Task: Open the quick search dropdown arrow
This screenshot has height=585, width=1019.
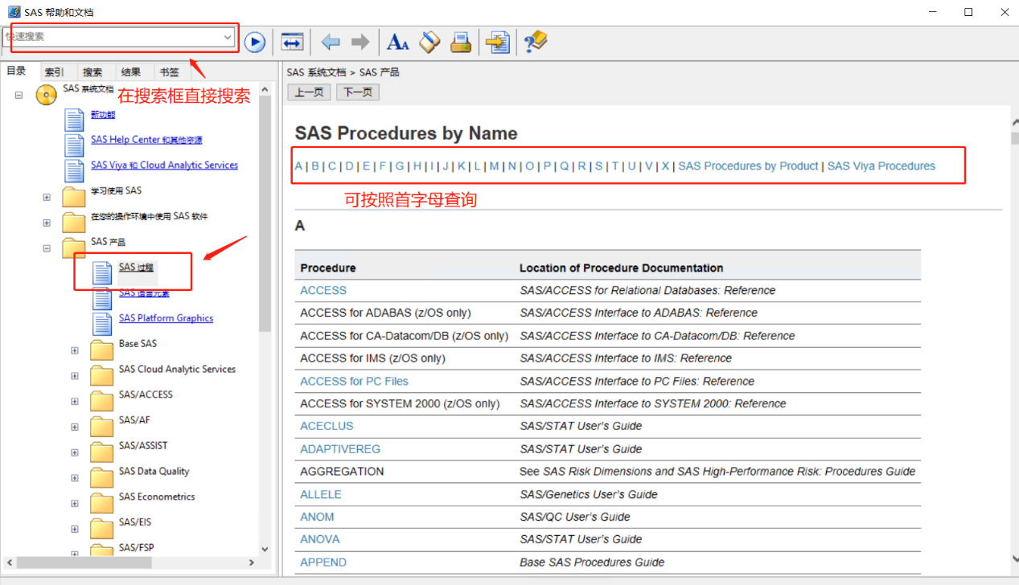Action: click(x=228, y=37)
